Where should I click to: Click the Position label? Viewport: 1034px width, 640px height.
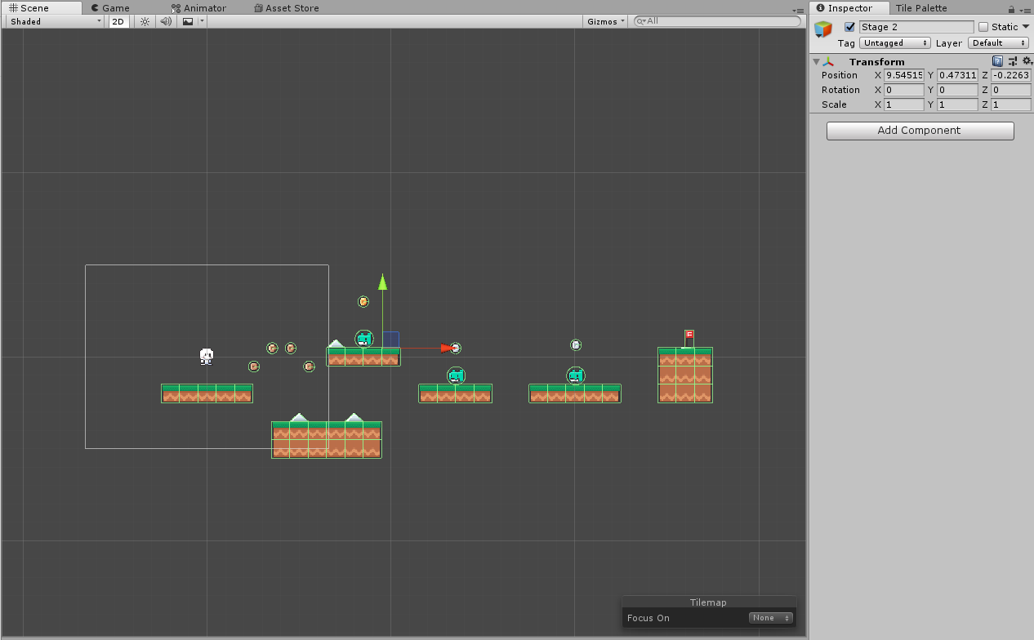840,75
